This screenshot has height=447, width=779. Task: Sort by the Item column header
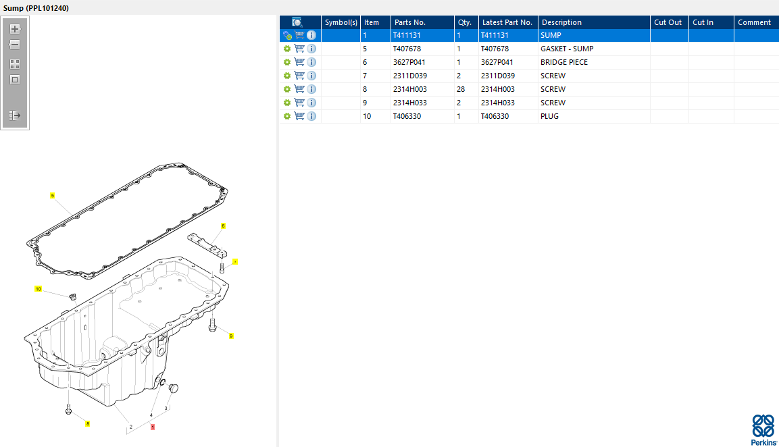coord(376,22)
